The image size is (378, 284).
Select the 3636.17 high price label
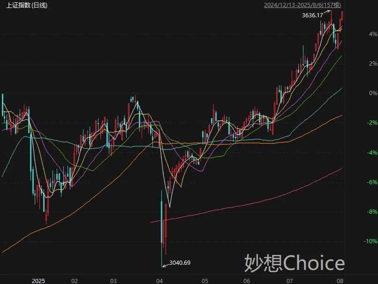coord(312,15)
